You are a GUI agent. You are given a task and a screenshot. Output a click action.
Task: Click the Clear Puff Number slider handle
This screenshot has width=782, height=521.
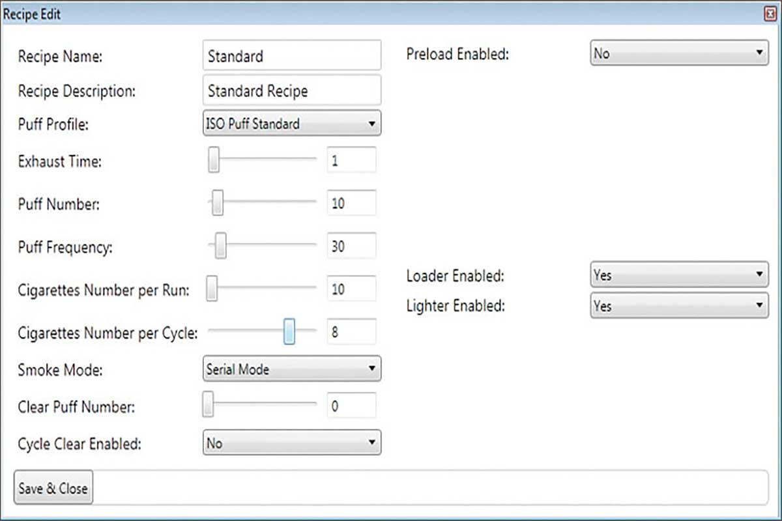[208, 405]
